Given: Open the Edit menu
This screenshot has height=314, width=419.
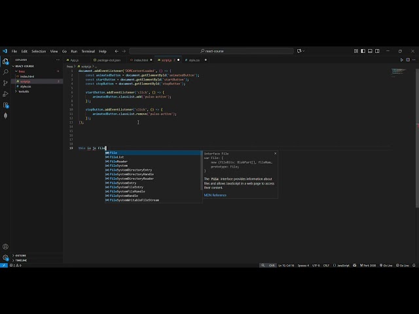Looking at the screenshot, I should point(24,51).
